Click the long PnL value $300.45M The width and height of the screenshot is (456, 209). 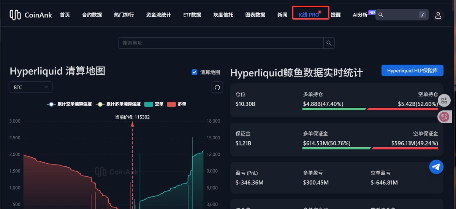point(316,182)
